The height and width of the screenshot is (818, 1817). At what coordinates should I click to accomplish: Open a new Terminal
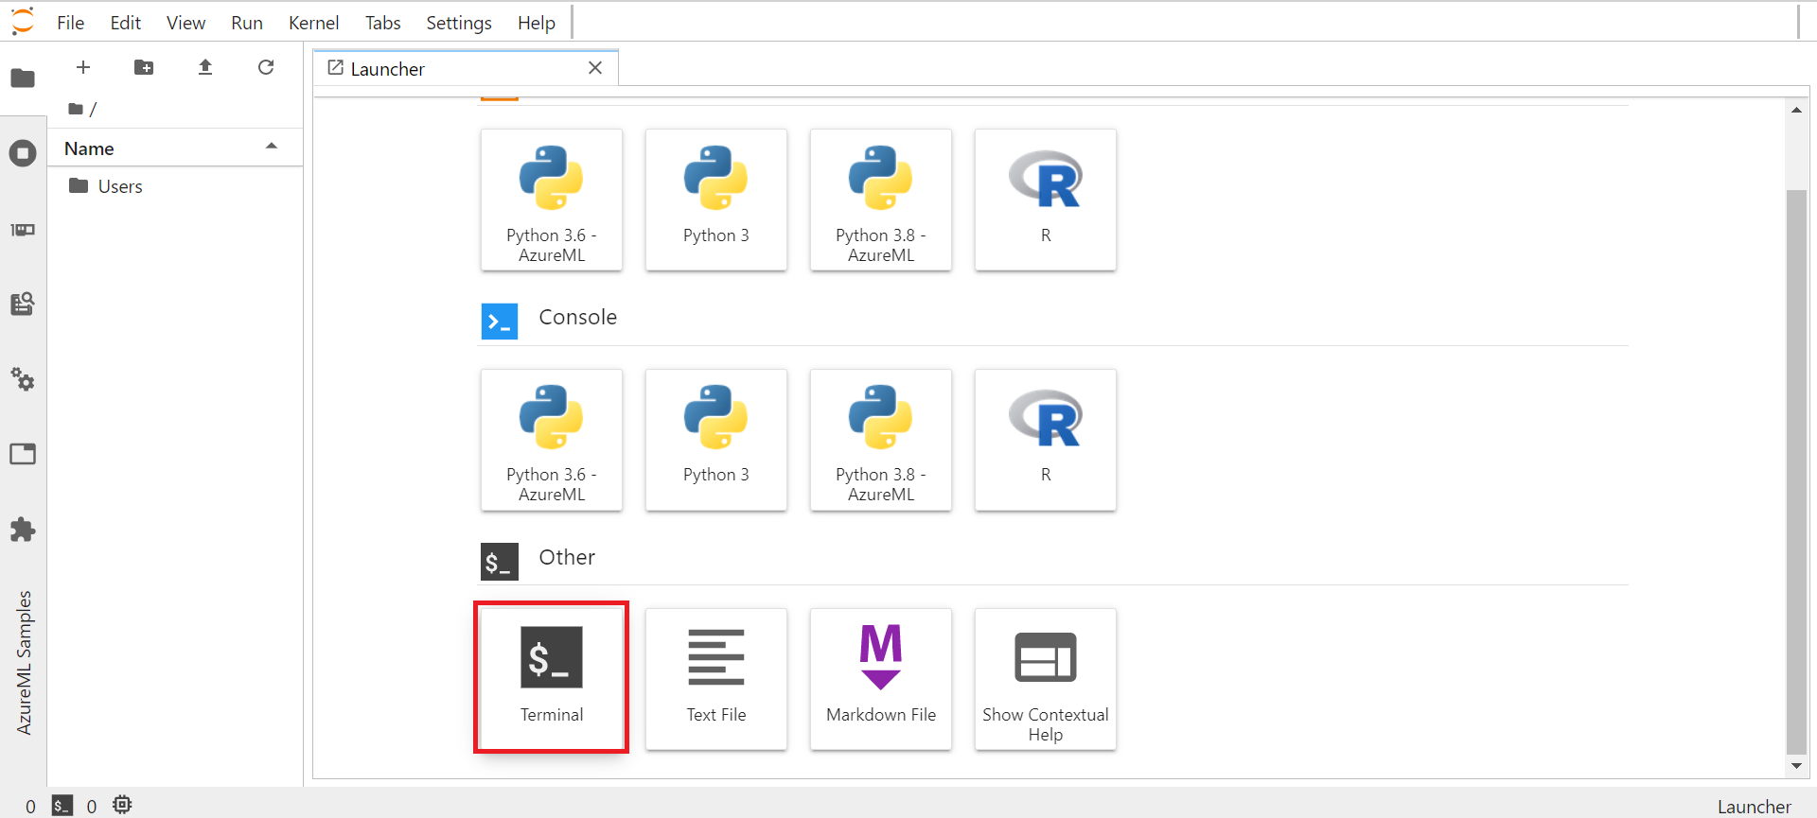[552, 679]
